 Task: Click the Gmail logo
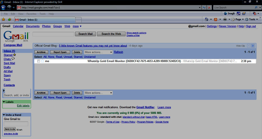[x=16, y=37]
